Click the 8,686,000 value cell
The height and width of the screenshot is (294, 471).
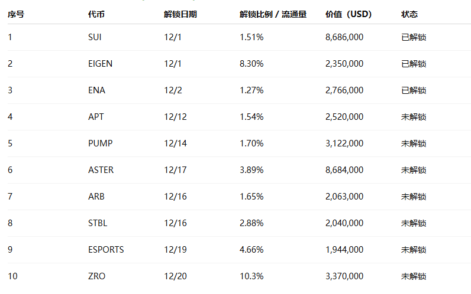(x=344, y=37)
